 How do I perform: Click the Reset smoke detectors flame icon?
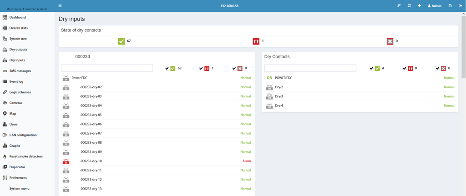pyautogui.click(x=5, y=156)
